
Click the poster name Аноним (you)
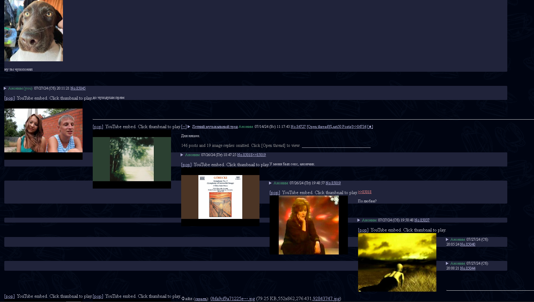tap(20, 88)
